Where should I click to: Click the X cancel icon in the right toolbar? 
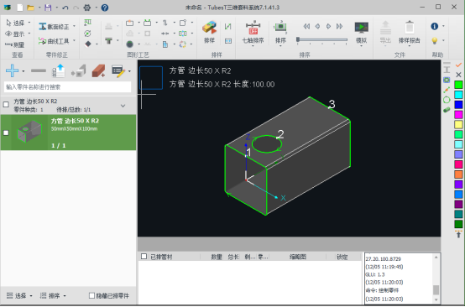pos(458,75)
